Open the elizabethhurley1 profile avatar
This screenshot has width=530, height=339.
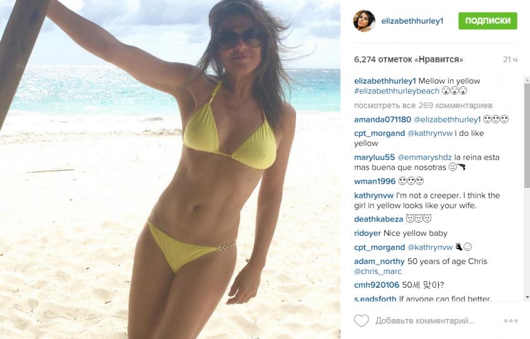pyautogui.click(x=364, y=21)
